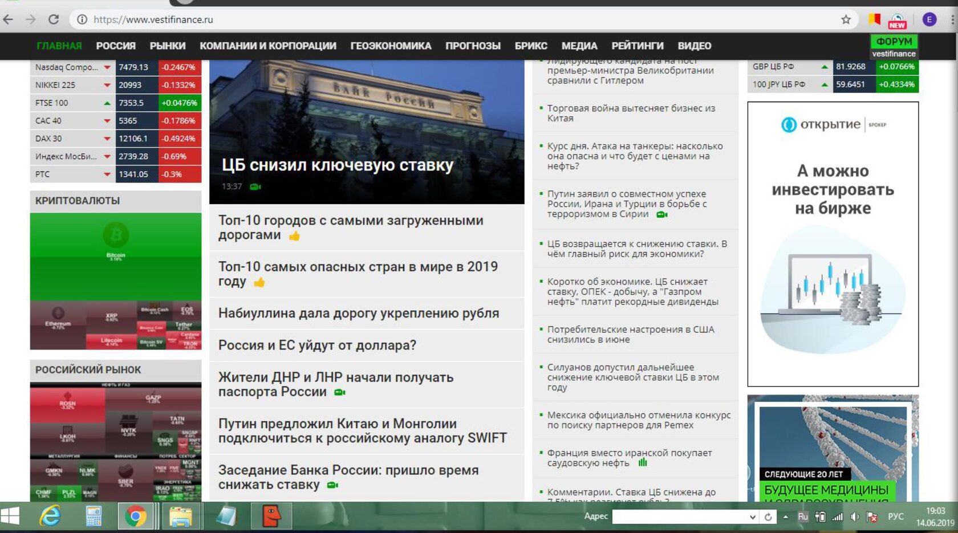Viewport: 958px width, 533px height.
Task: Bookmark this page with the star icon
Action: tap(846, 19)
